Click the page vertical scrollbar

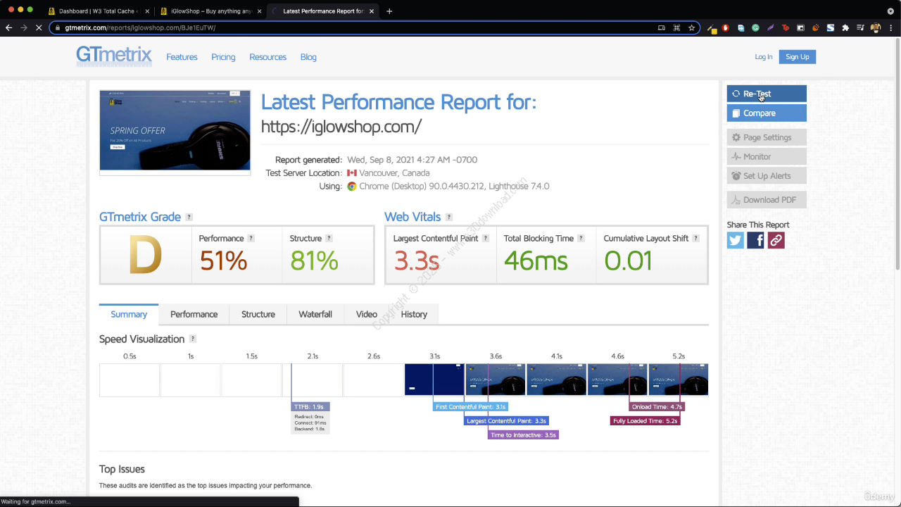(x=897, y=155)
